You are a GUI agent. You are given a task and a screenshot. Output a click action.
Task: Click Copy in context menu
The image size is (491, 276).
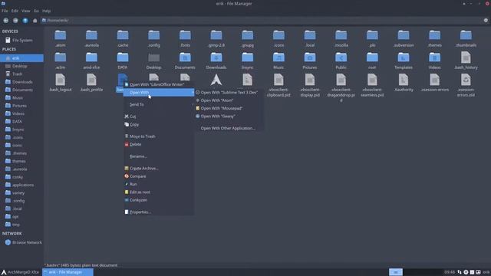click(159, 124)
